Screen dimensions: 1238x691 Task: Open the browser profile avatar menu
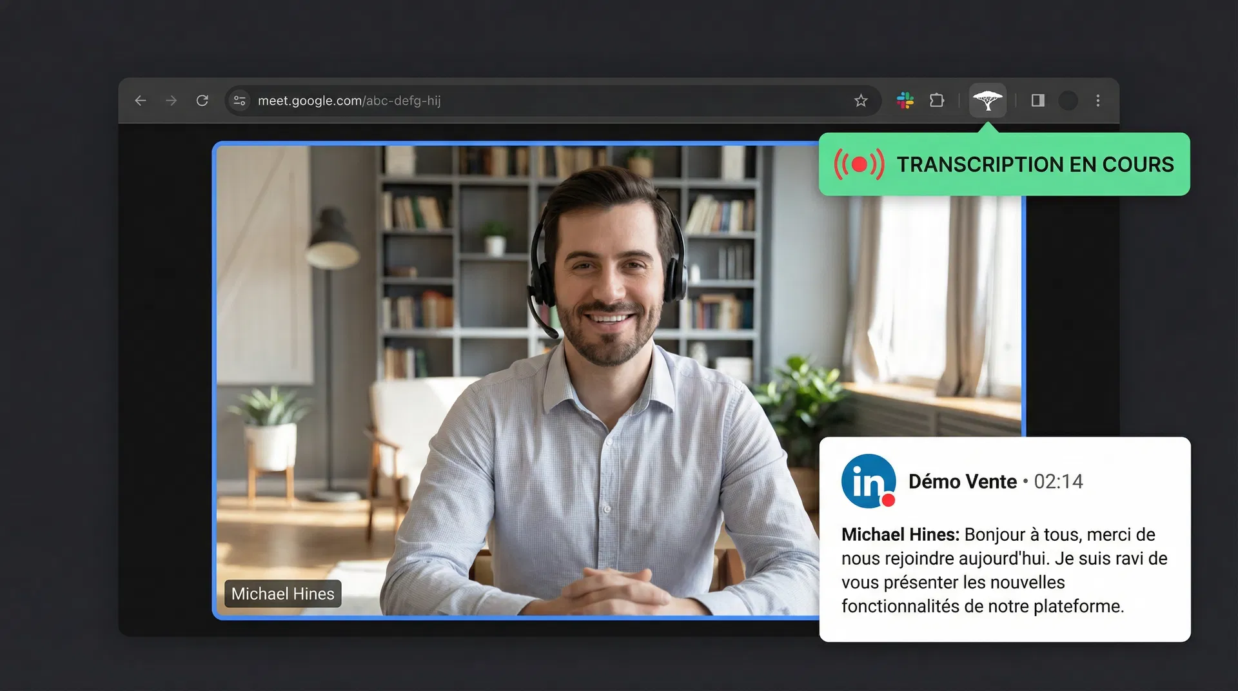coord(1068,101)
